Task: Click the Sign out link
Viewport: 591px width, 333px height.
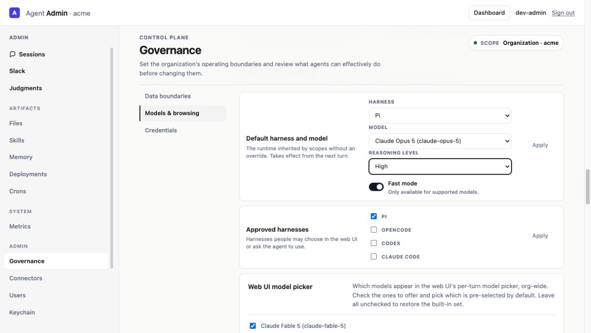Action: point(563,13)
